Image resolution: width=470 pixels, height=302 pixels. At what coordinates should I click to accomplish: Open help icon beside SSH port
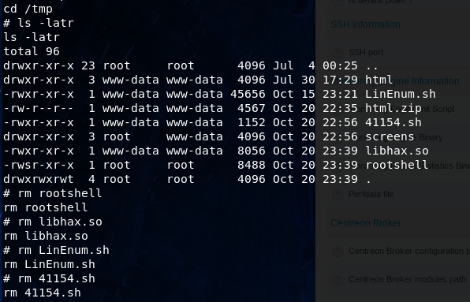coord(338,53)
